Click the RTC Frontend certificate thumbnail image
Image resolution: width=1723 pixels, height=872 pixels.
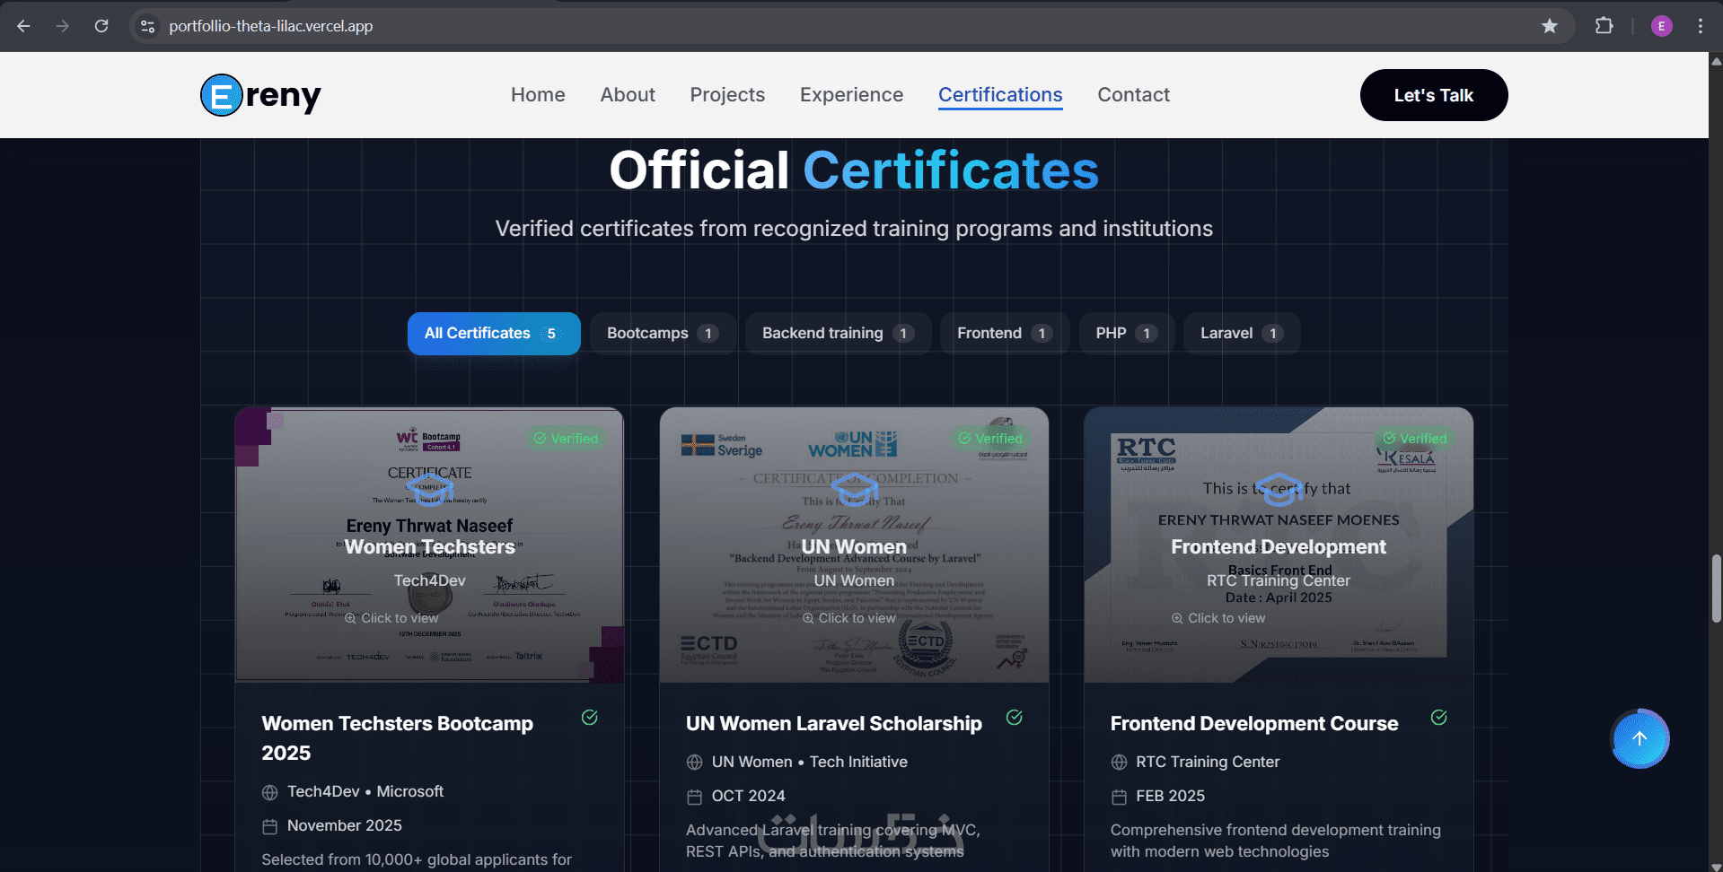1279,545
